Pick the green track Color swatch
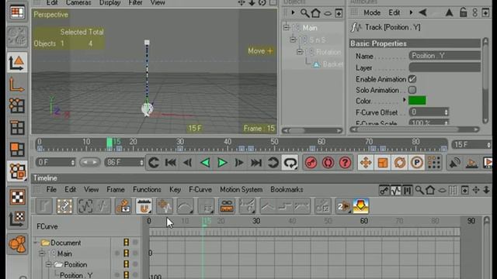The height and width of the screenshot is (279, 497). pyautogui.click(x=417, y=101)
